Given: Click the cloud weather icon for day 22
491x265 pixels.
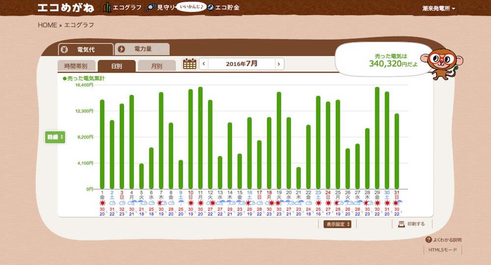Looking at the screenshot, I should click(x=308, y=203).
